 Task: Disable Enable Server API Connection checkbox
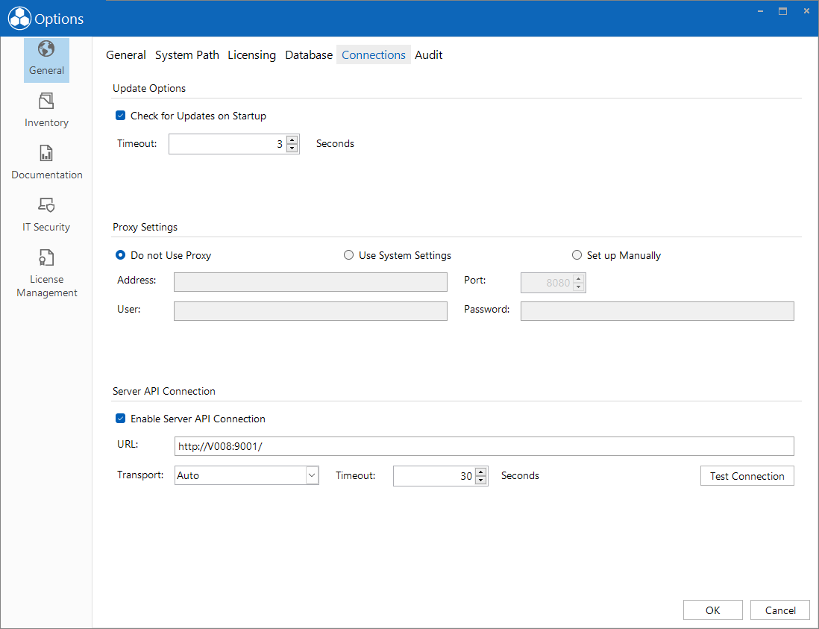pyautogui.click(x=121, y=419)
